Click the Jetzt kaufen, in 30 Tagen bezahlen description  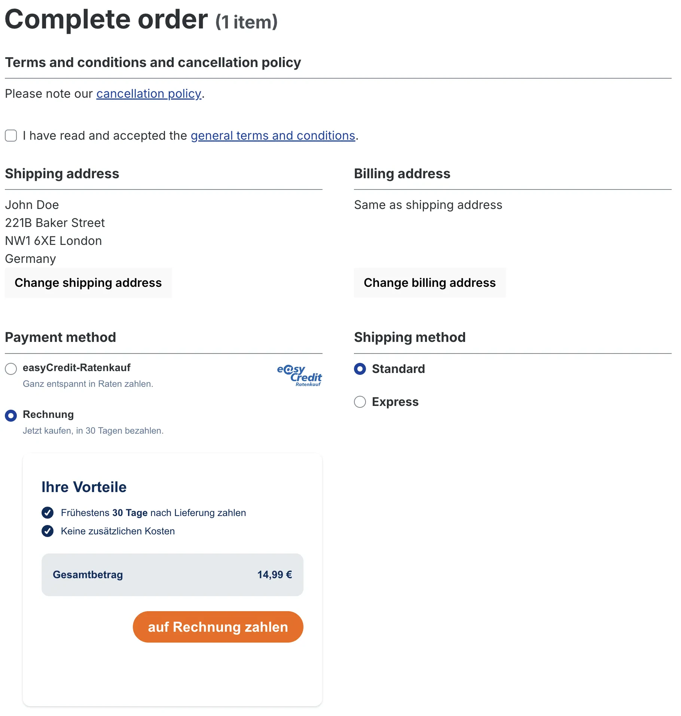tap(93, 431)
